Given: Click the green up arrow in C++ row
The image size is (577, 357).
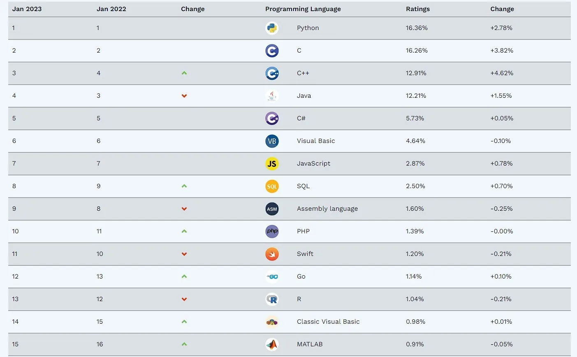Looking at the screenshot, I should [184, 73].
